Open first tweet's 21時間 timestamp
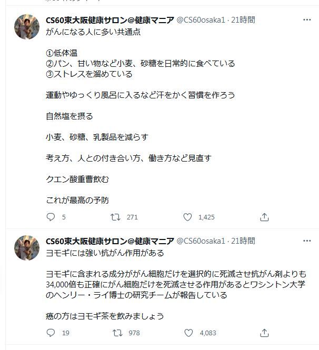The height and width of the screenshot is (350, 319). (243, 20)
